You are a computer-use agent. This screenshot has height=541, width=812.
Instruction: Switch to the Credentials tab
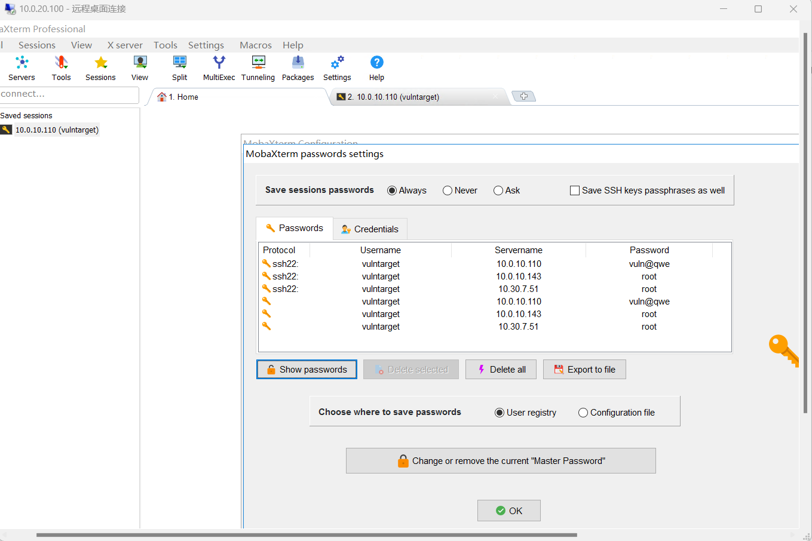(x=369, y=229)
